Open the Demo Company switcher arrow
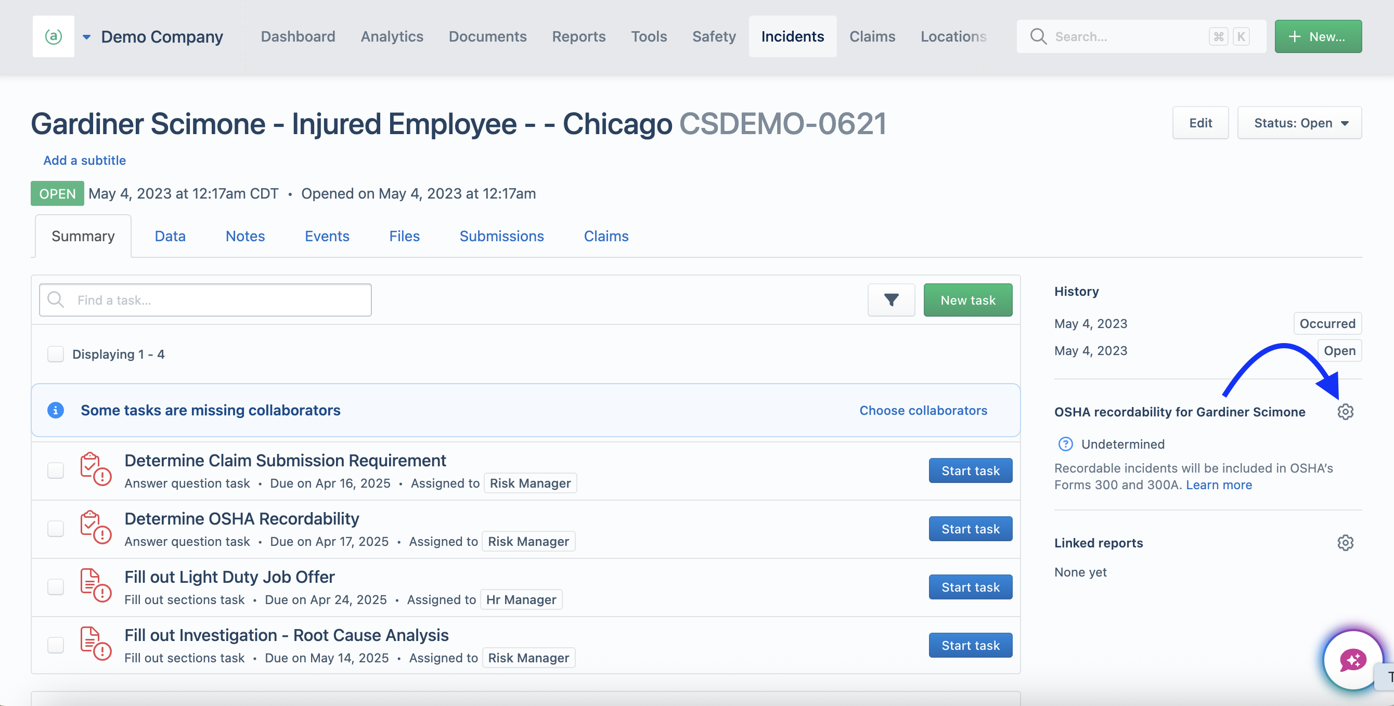This screenshot has height=706, width=1394. pyautogui.click(x=86, y=37)
